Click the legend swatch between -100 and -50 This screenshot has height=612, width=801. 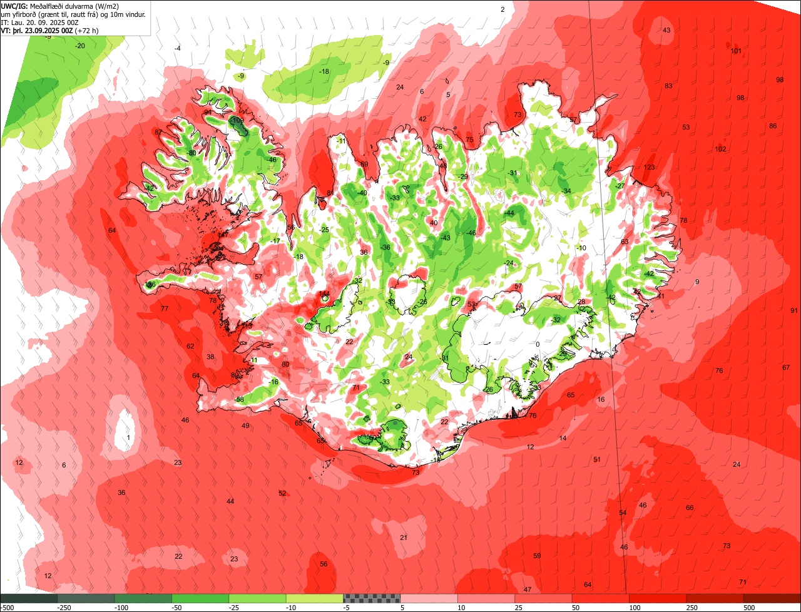(x=143, y=598)
